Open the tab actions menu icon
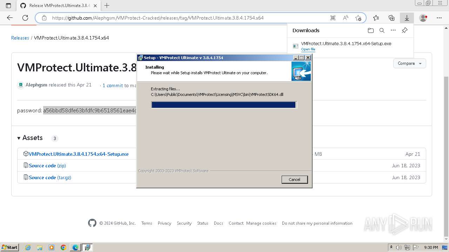 8,6
